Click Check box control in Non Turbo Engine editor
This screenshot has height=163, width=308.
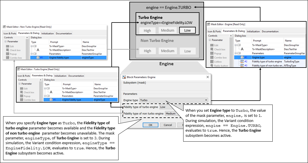click(x=15, y=50)
